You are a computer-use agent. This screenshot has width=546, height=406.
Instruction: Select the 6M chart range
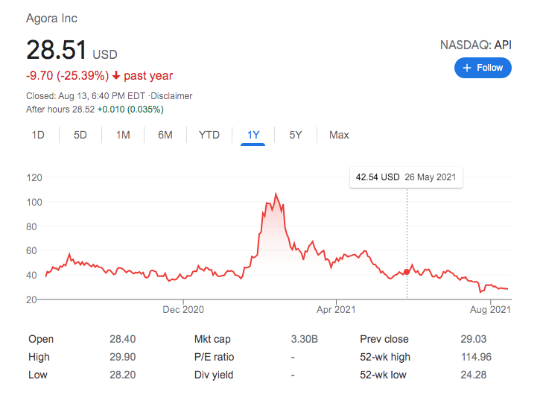165,135
